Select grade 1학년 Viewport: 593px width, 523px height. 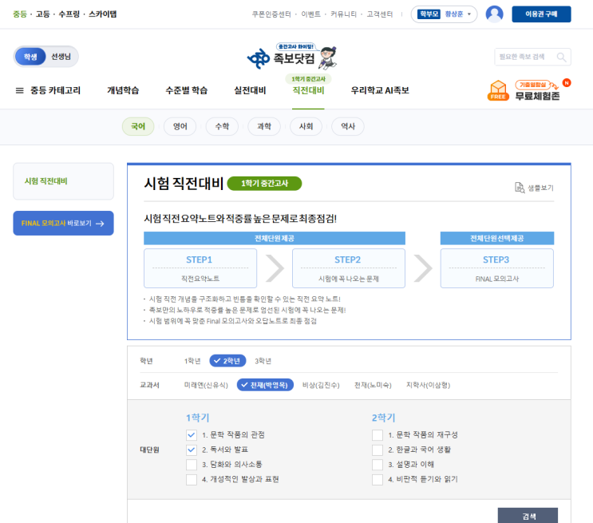(192, 361)
